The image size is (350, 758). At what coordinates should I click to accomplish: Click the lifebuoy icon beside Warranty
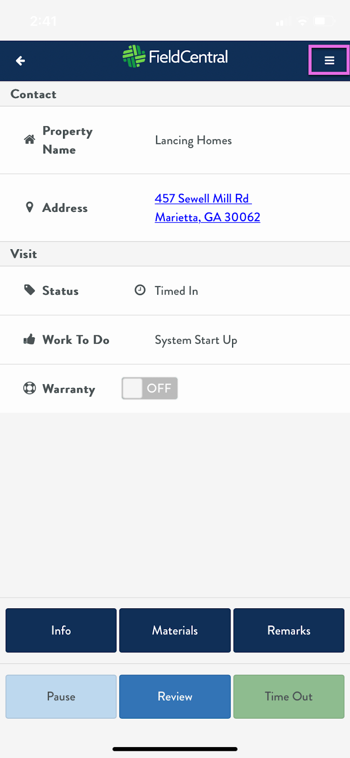click(29, 388)
